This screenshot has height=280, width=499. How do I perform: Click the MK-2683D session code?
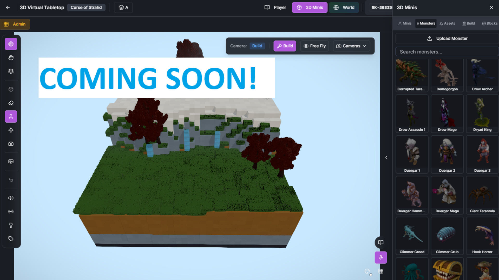tap(382, 8)
